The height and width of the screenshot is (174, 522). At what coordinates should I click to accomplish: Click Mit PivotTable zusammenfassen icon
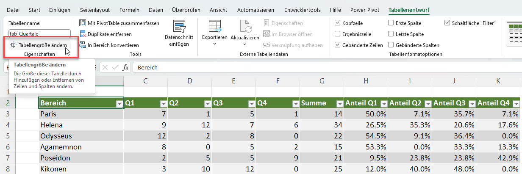tap(83, 23)
